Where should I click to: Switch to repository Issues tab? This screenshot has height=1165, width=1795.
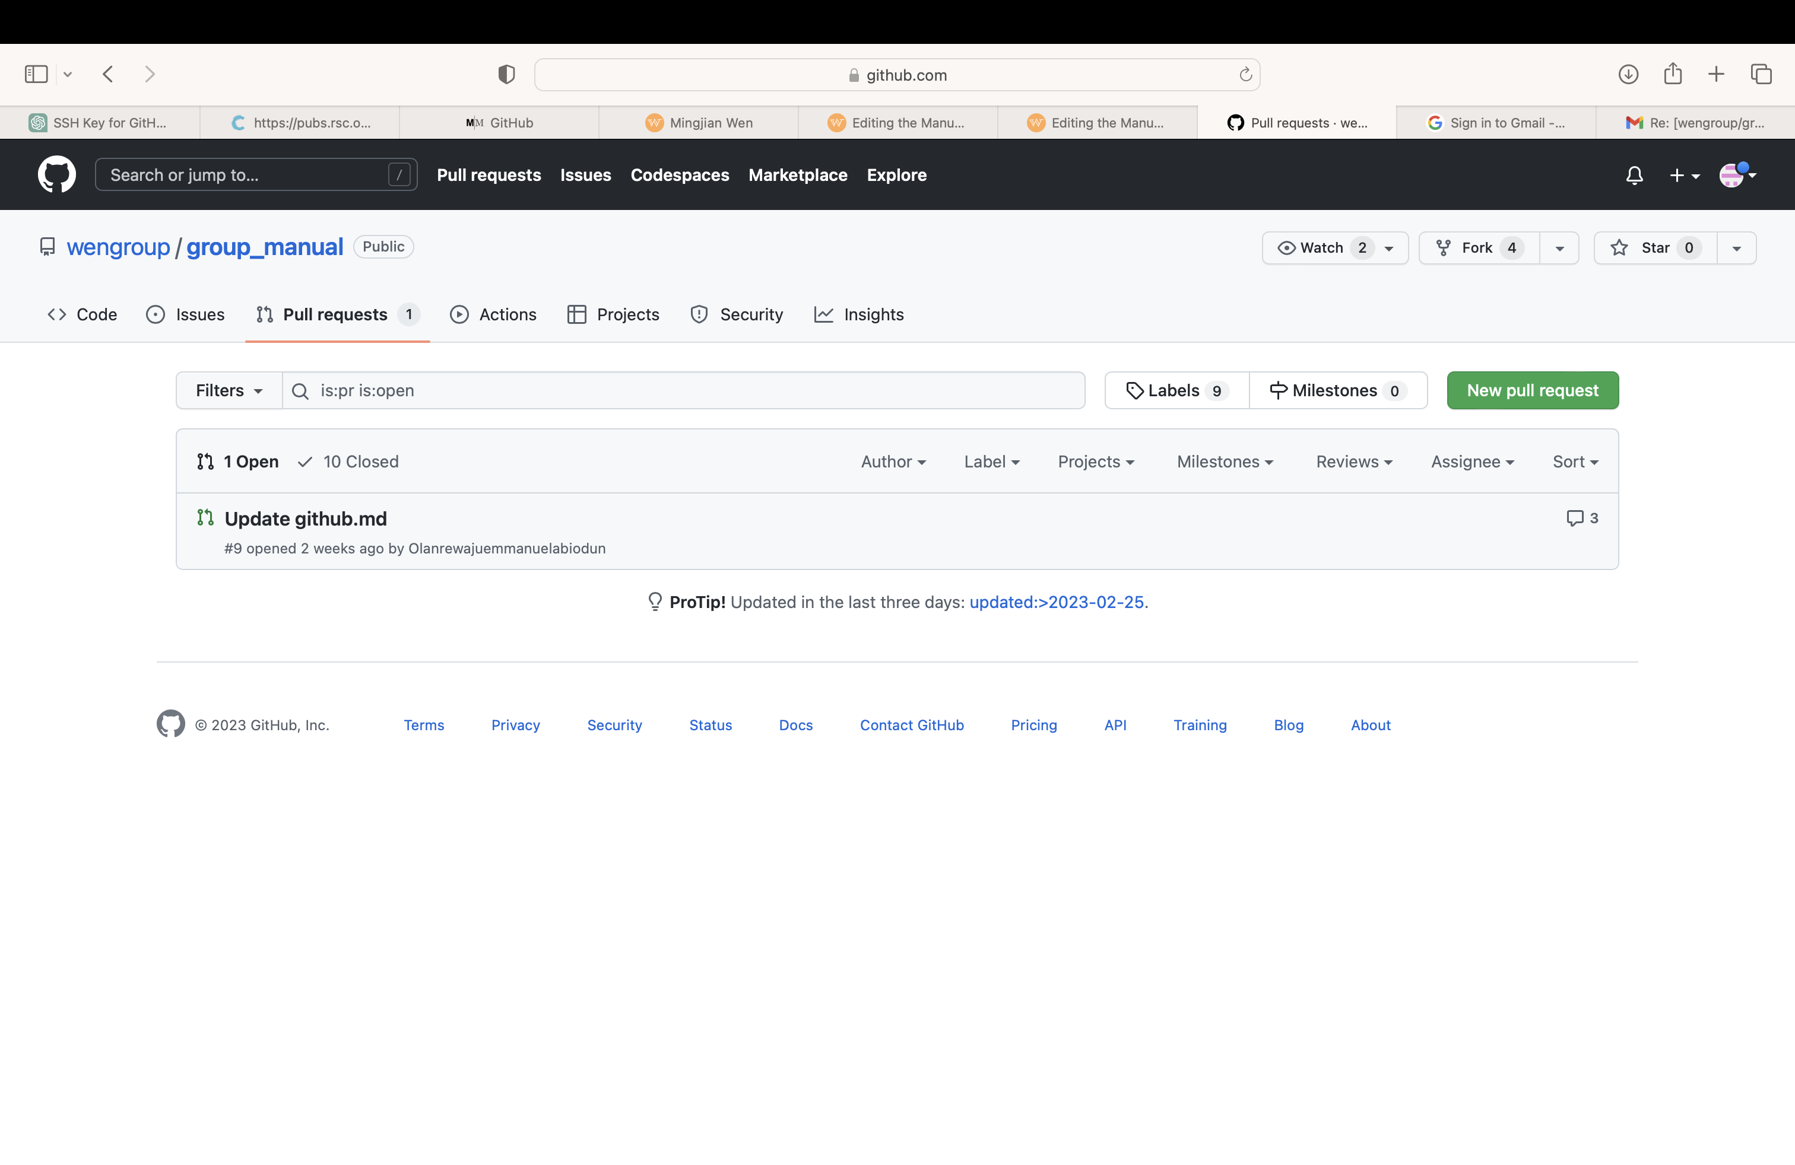[x=186, y=314]
